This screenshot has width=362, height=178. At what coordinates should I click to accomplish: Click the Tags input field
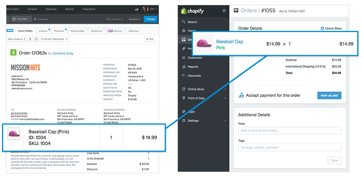pos(290,148)
